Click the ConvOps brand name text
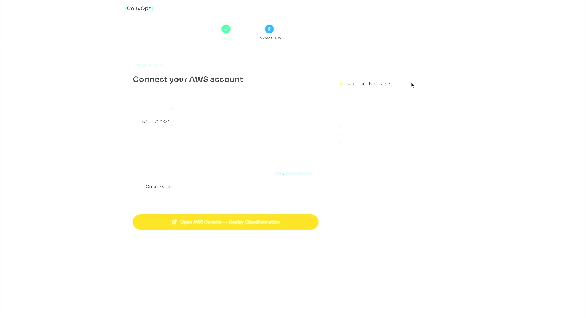586x318 pixels. 139,9
